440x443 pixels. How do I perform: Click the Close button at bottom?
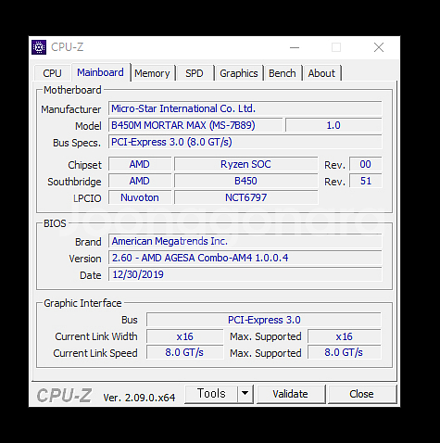tap(361, 394)
